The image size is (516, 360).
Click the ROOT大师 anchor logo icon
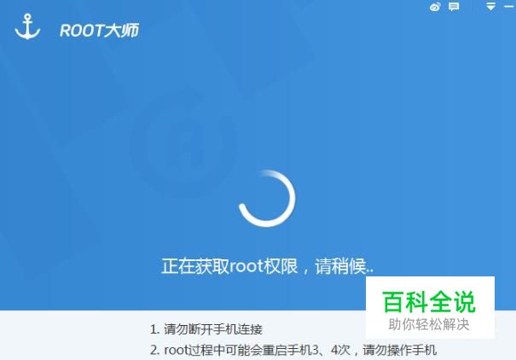[27, 26]
